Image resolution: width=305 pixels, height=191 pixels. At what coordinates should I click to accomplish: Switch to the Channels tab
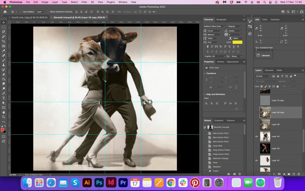[x=269, y=70]
